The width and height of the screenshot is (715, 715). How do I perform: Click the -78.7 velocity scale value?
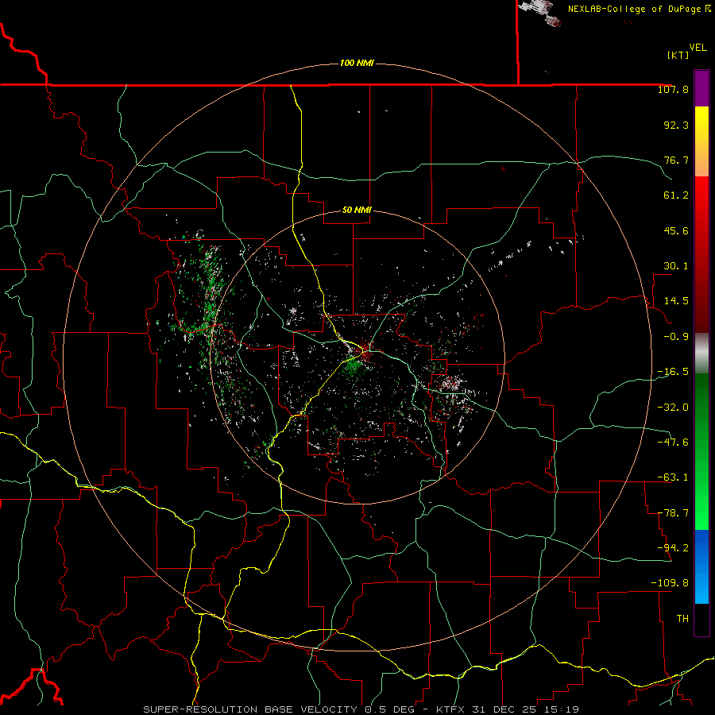coord(673,513)
